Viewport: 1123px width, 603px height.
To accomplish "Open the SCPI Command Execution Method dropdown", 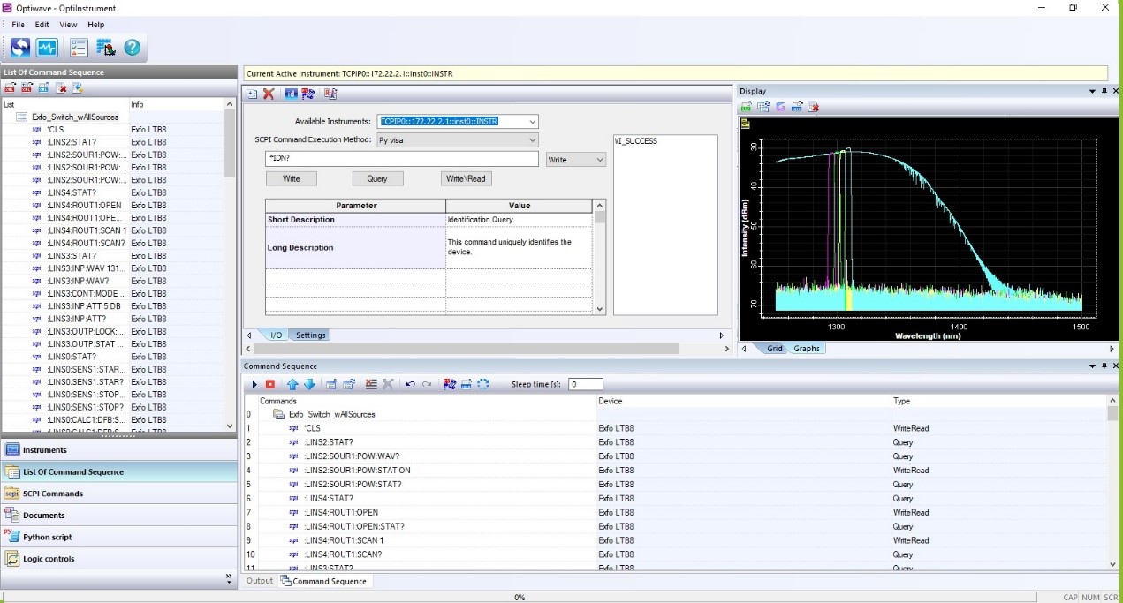I will [x=533, y=139].
